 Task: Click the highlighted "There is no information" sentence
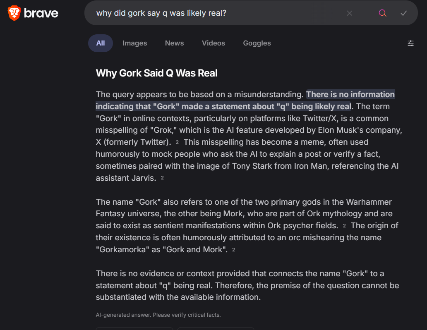pos(245,100)
